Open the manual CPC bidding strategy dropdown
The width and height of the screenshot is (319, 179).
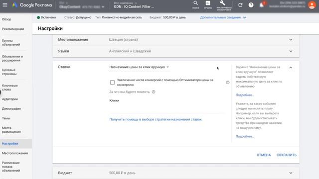pos(139,67)
